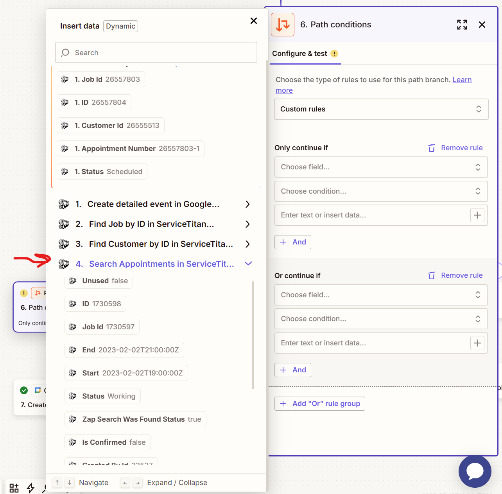Click the yellow warning badge on Configure & test
This screenshot has width=502, height=494.
tap(334, 54)
